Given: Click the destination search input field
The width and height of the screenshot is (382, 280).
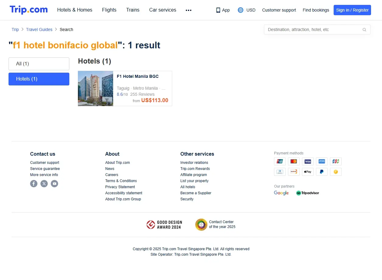Looking at the screenshot, I should [x=313, y=29].
